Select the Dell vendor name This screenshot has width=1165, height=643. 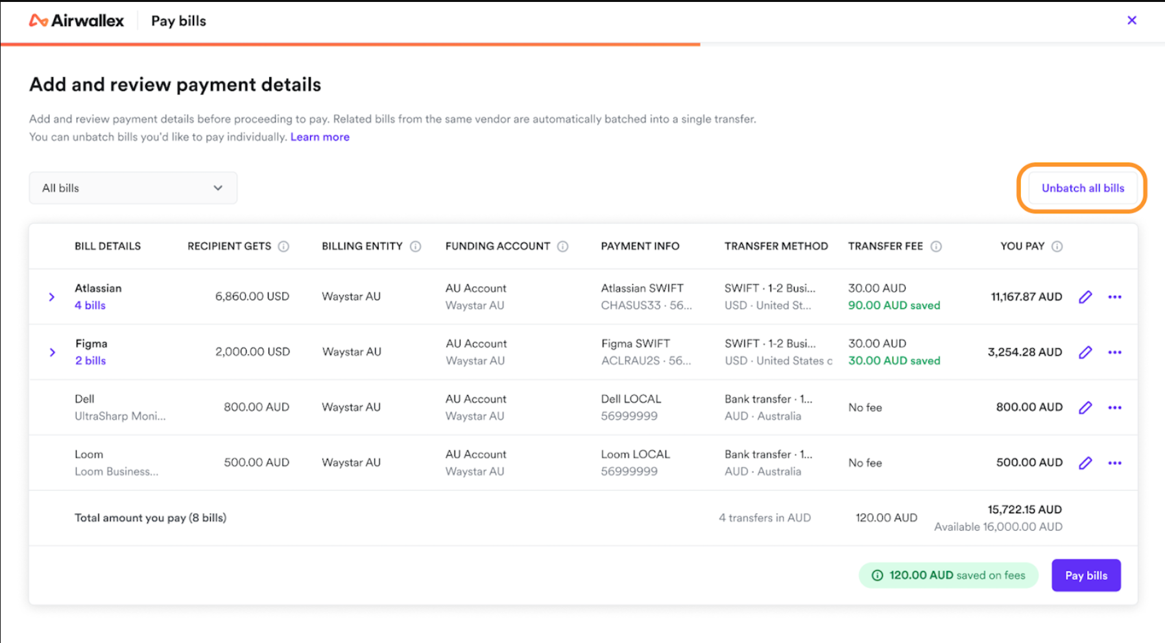84,399
